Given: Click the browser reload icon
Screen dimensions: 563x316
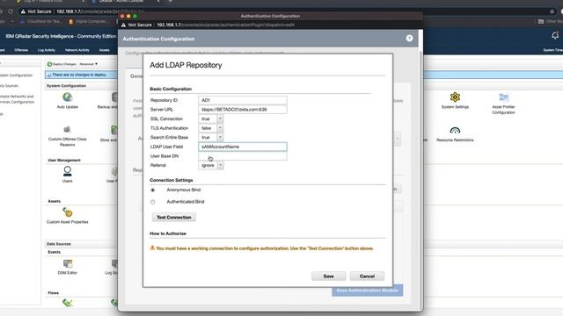Looking at the screenshot, I should pyautogui.click(x=11, y=11).
